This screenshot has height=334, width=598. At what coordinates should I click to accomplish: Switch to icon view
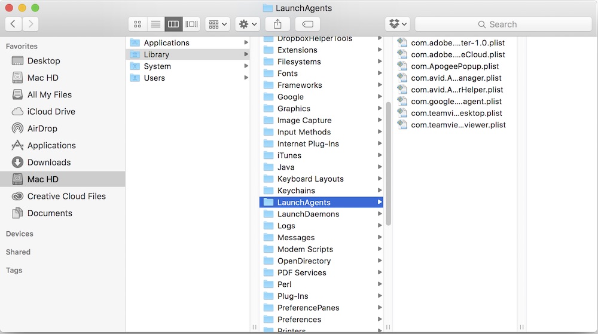(138, 24)
